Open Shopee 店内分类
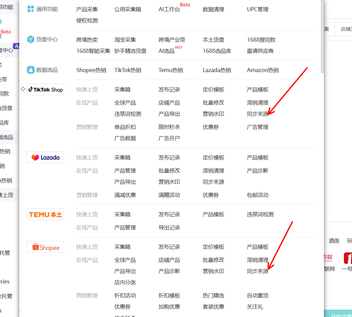 point(125,282)
